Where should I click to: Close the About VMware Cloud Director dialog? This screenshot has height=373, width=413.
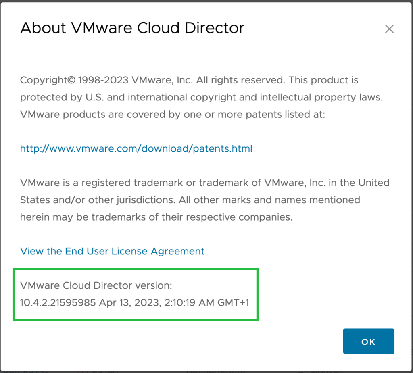389,29
